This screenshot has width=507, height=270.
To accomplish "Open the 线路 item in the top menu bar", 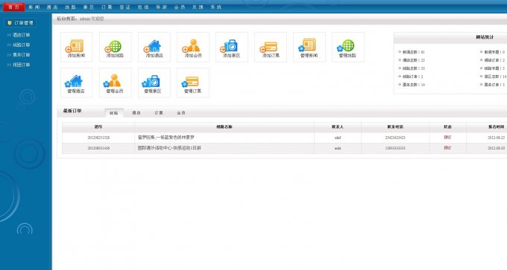I will (x=70, y=7).
